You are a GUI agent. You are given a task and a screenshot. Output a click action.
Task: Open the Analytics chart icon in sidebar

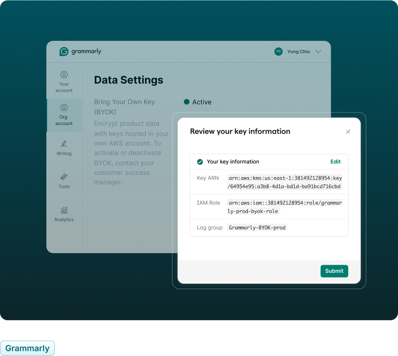click(x=64, y=210)
